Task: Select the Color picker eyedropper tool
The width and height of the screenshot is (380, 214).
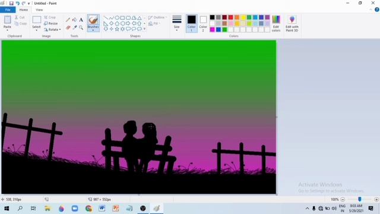Action: 74,28
